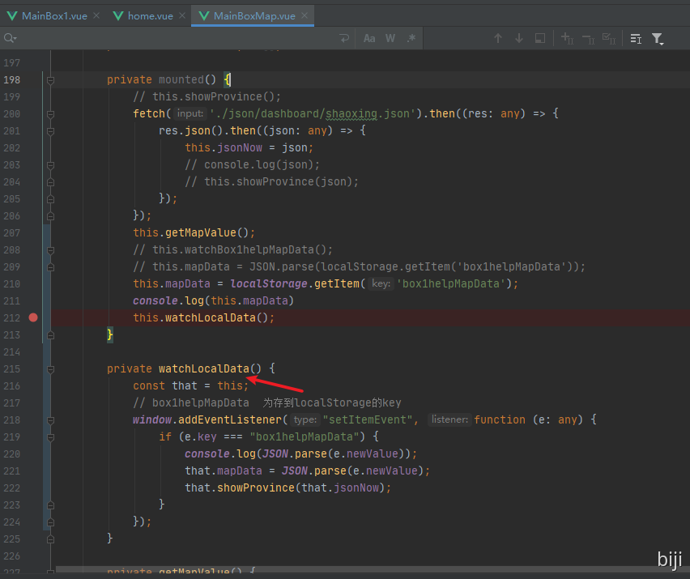The image size is (690, 579).
Task: Click the fold end marker on line 223
Action: tap(50, 505)
